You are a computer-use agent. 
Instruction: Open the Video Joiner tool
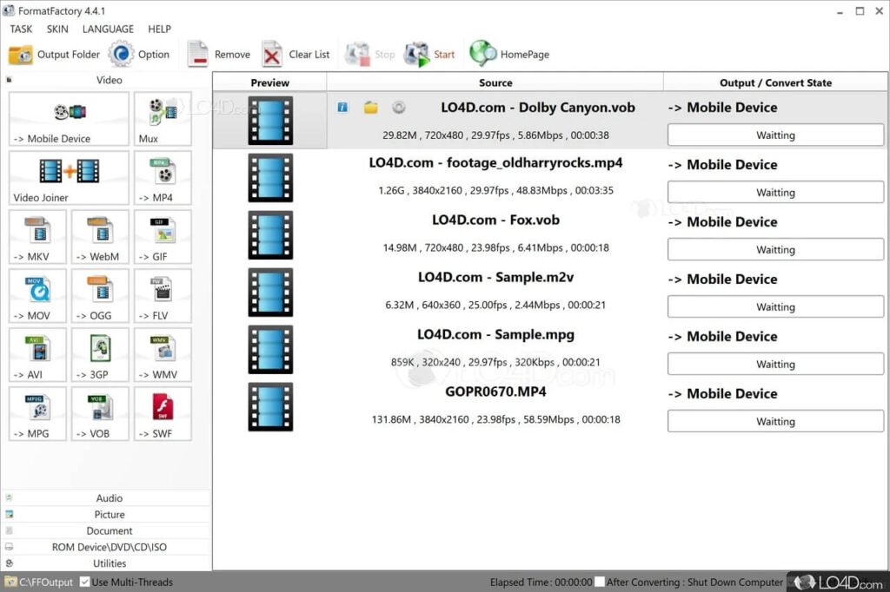[69, 178]
